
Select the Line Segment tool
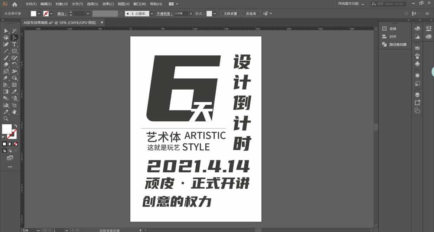point(6,51)
